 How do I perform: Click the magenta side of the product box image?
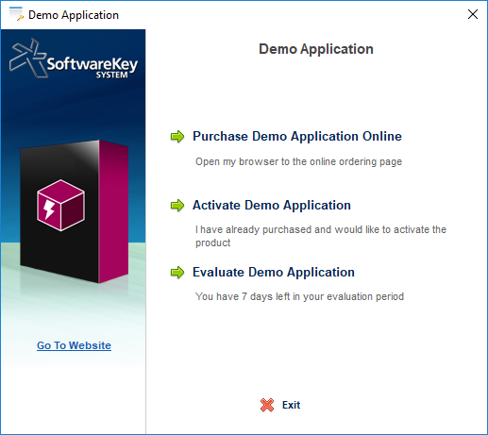(x=113, y=211)
